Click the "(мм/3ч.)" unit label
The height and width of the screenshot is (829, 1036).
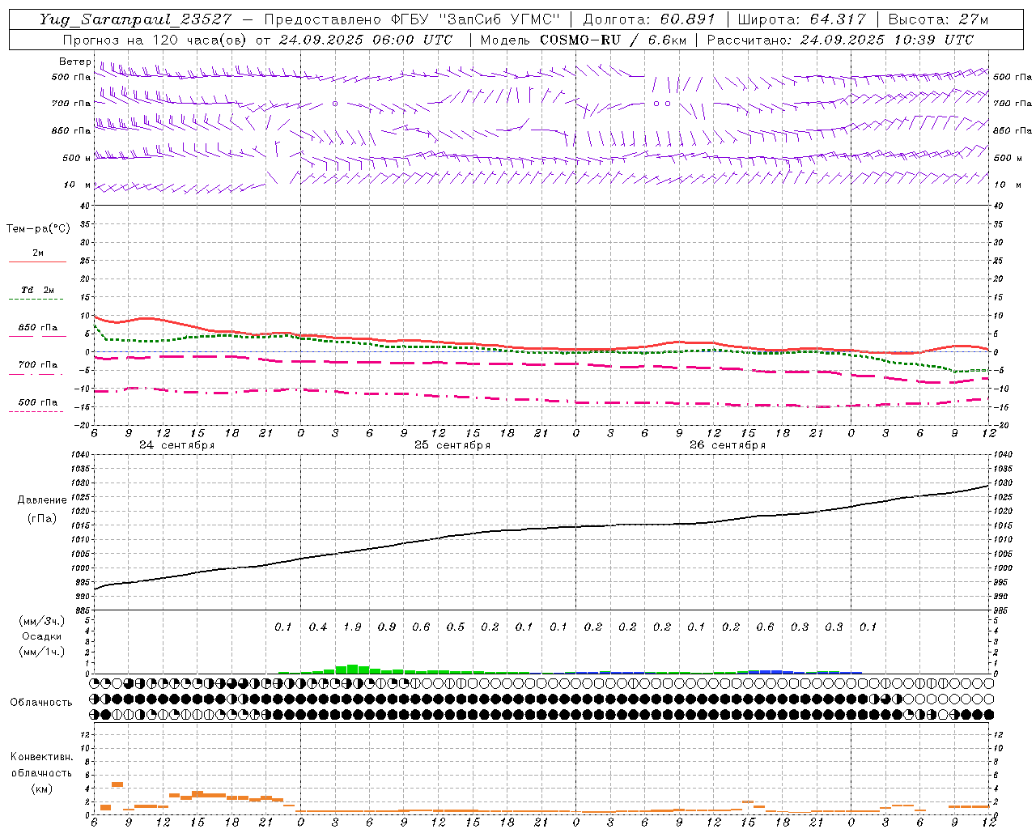[x=41, y=621]
